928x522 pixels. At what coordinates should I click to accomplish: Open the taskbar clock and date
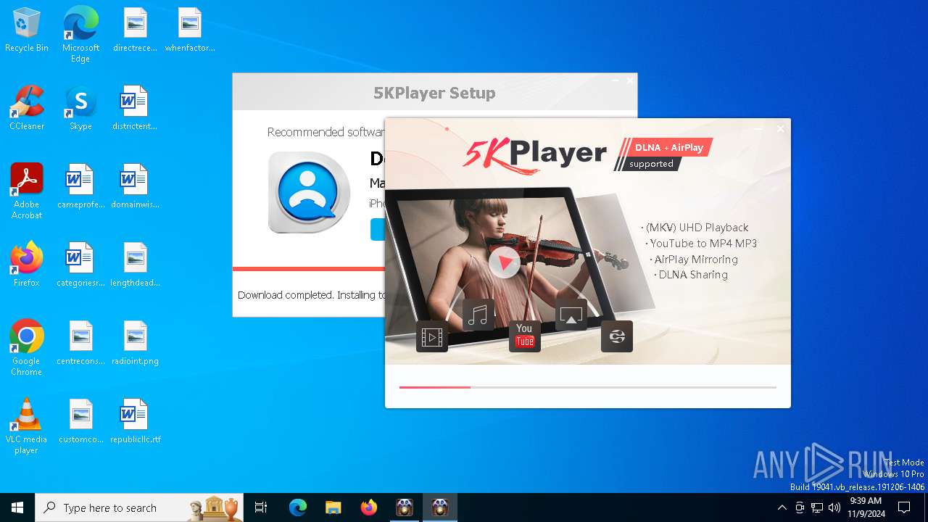tap(866, 507)
